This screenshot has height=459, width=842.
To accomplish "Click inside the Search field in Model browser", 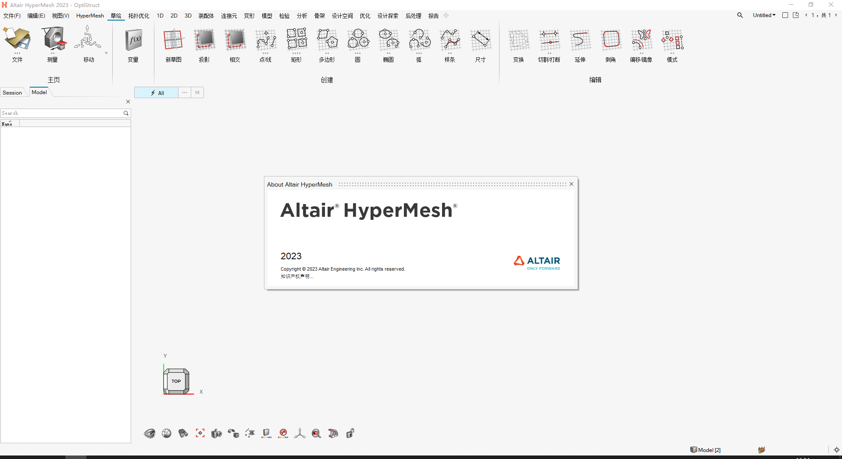I will click(61, 113).
